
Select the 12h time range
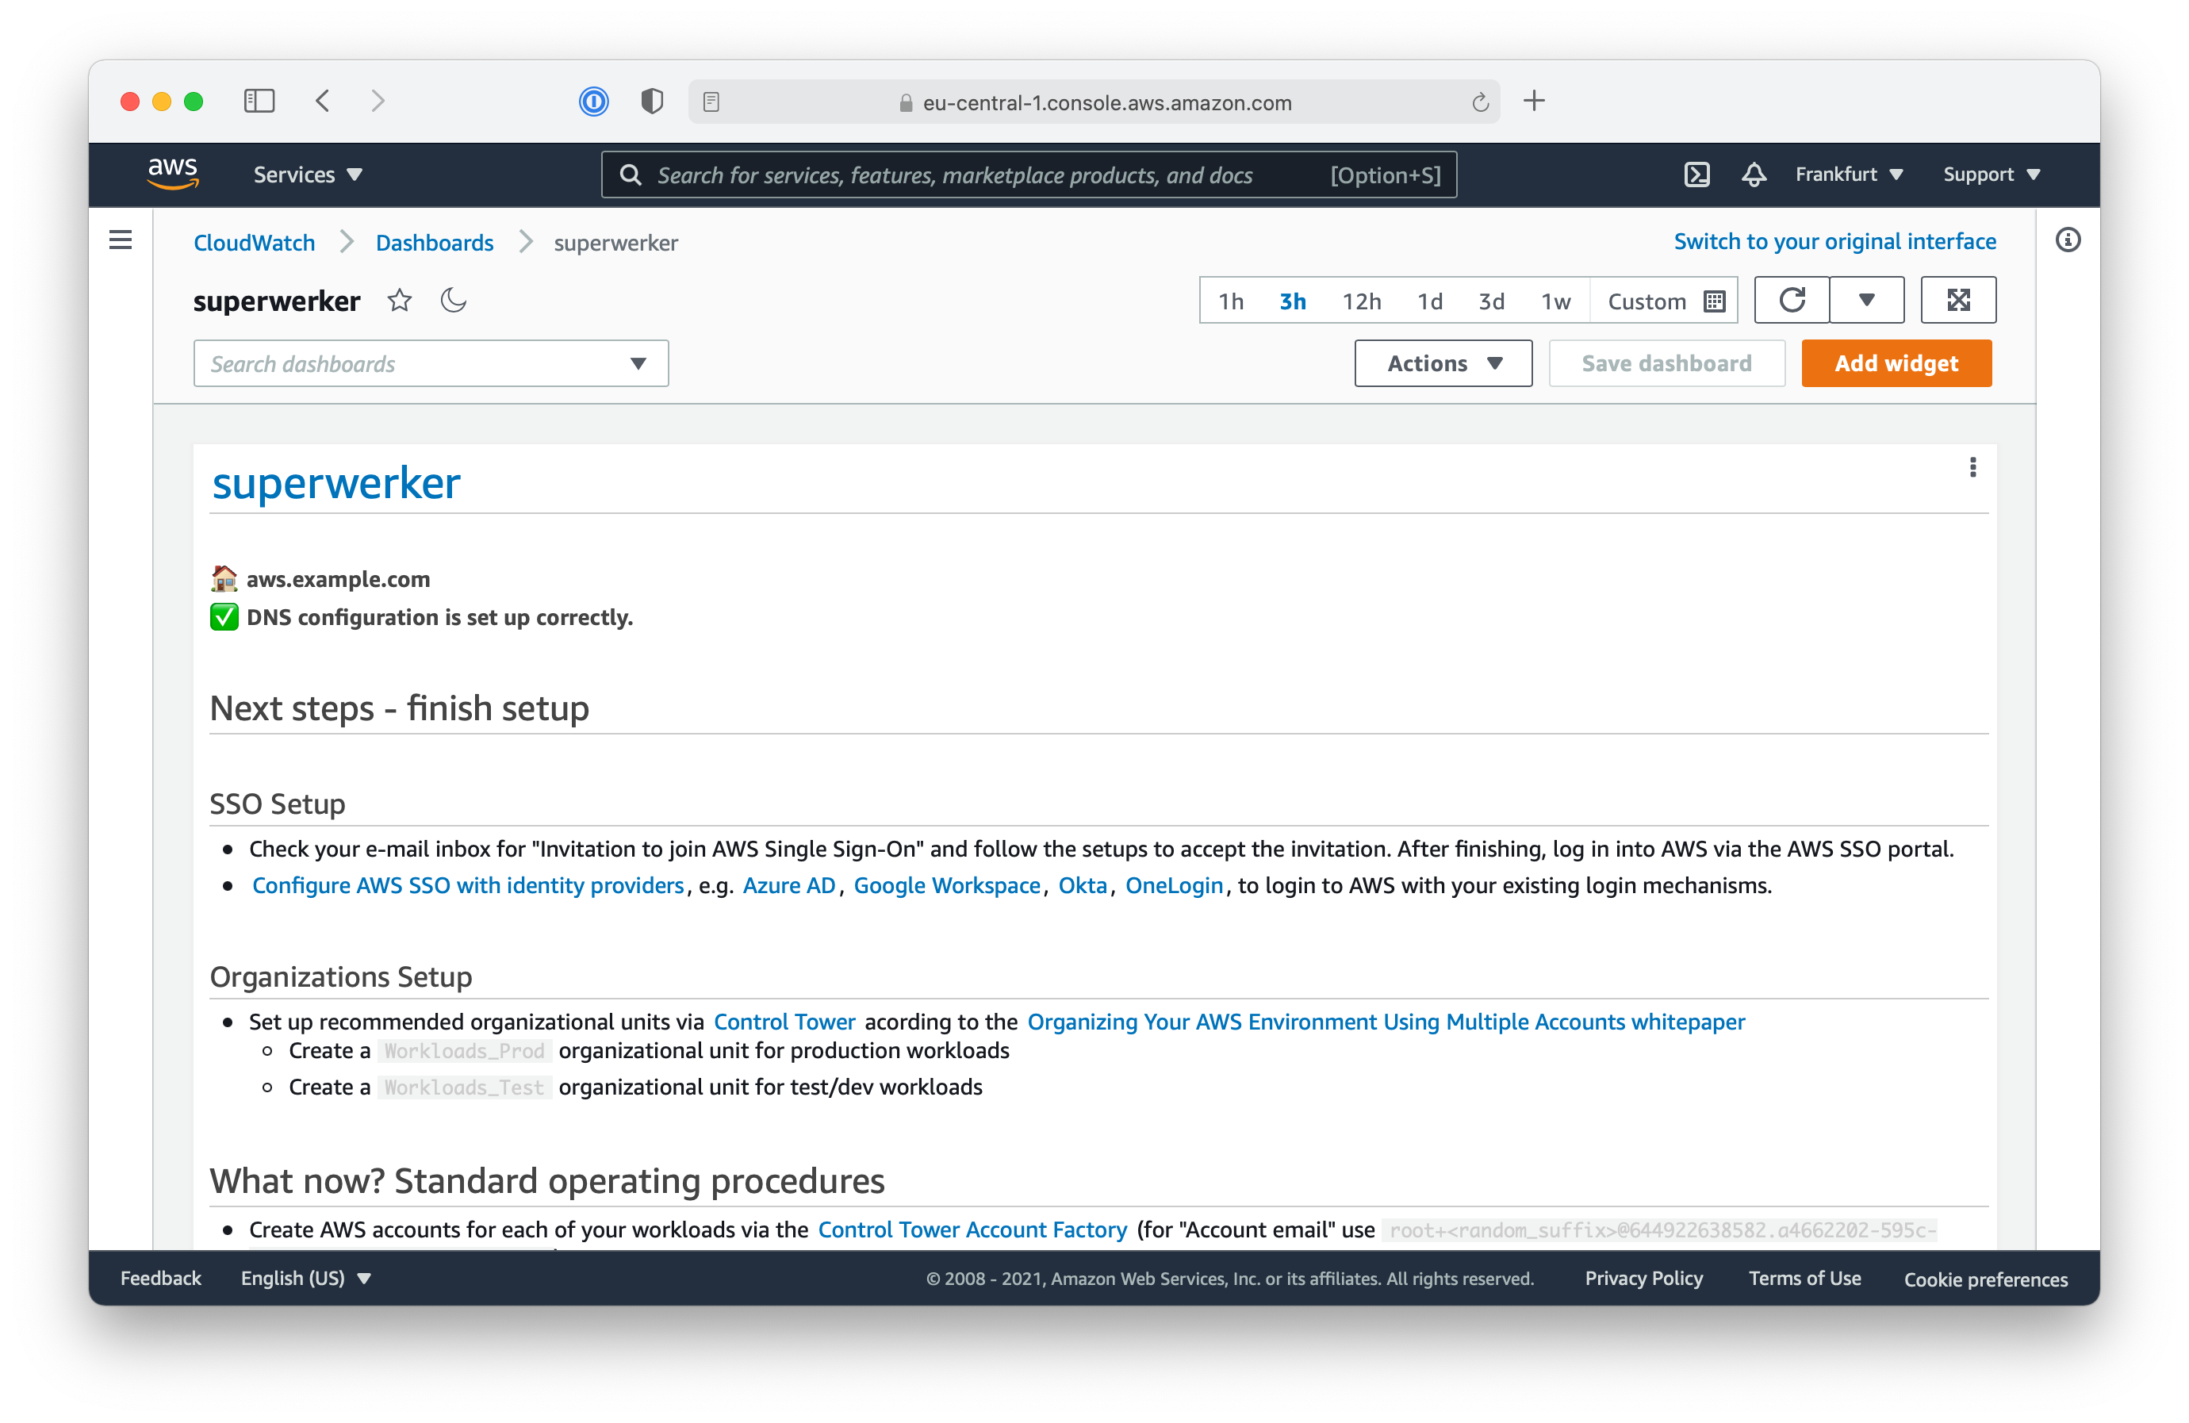tap(1361, 301)
